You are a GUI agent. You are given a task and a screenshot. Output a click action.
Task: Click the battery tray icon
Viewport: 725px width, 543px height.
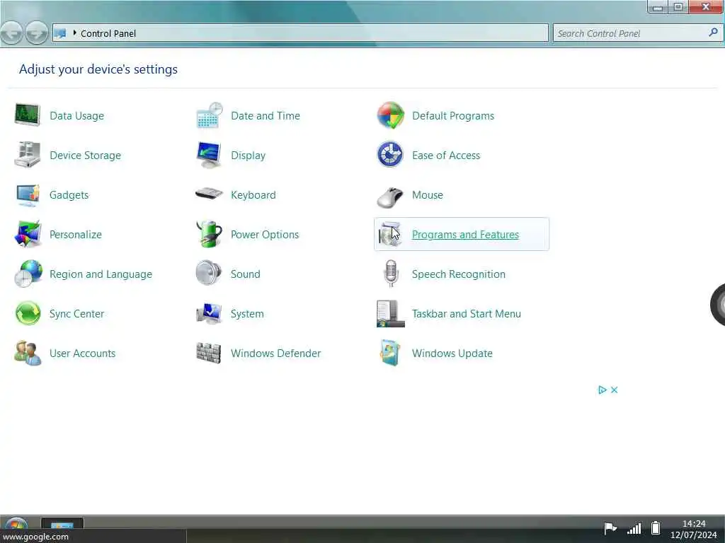[x=655, y=527]
